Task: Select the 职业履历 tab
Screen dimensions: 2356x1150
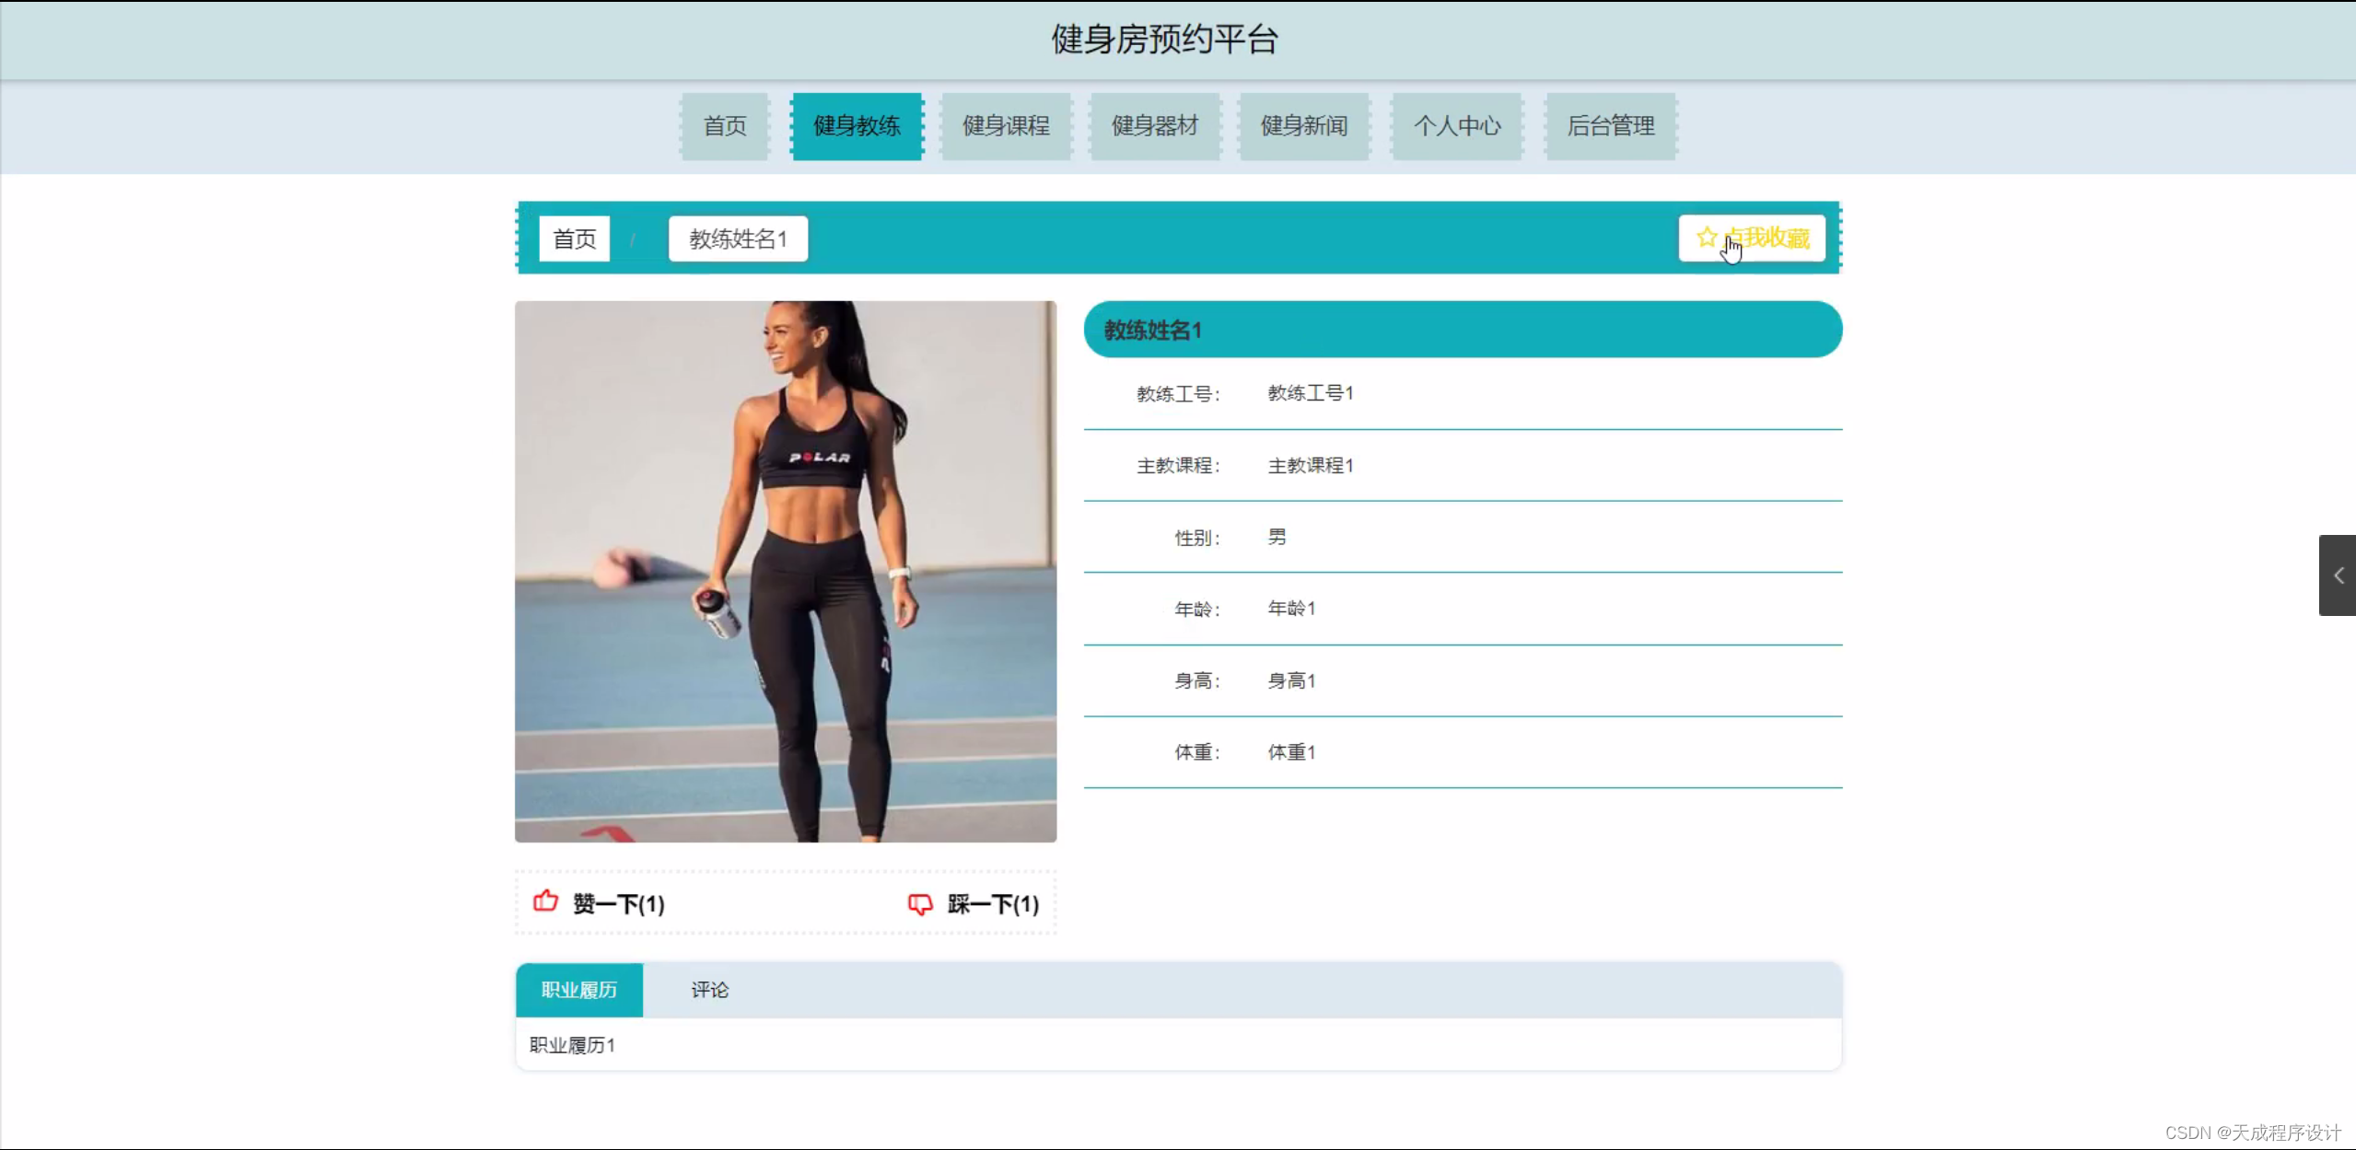Action: [x=579, y=990]
